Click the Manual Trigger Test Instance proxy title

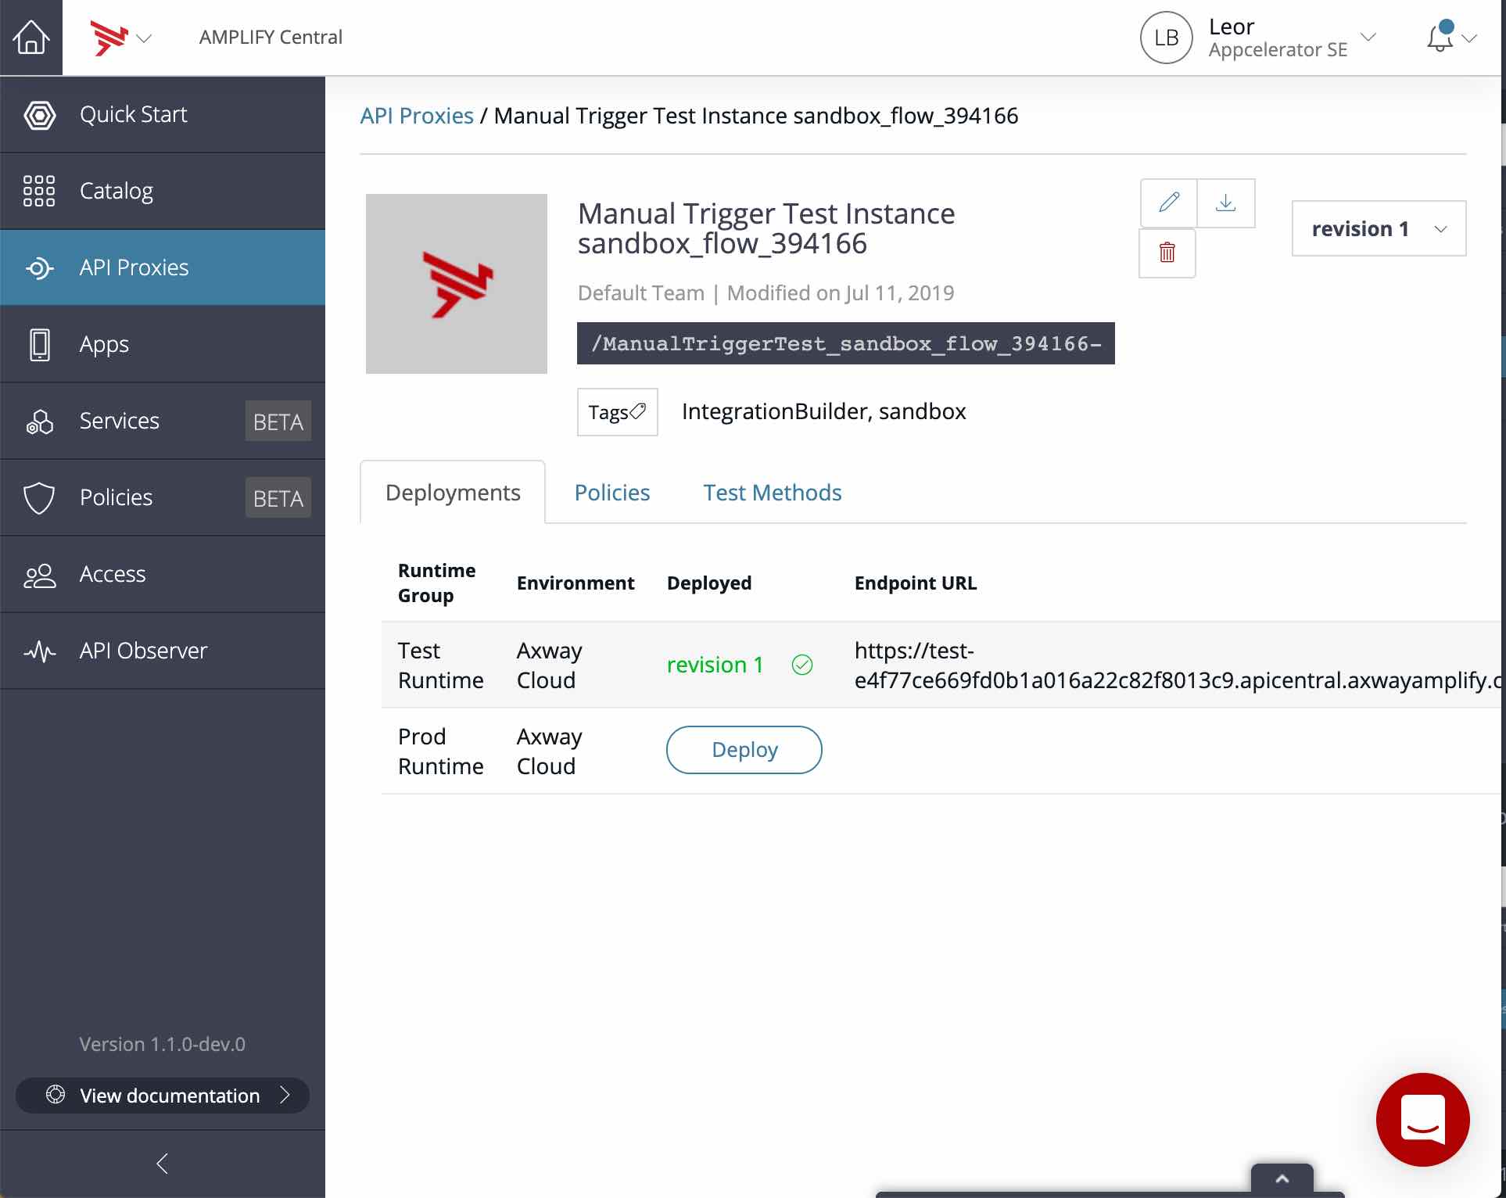coord(766,228)
